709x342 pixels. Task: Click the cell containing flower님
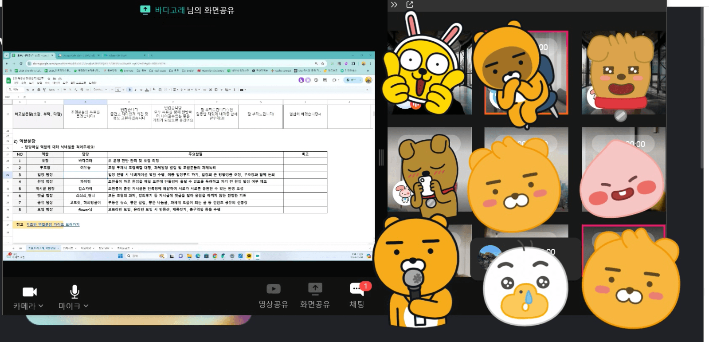pos(85,209)
